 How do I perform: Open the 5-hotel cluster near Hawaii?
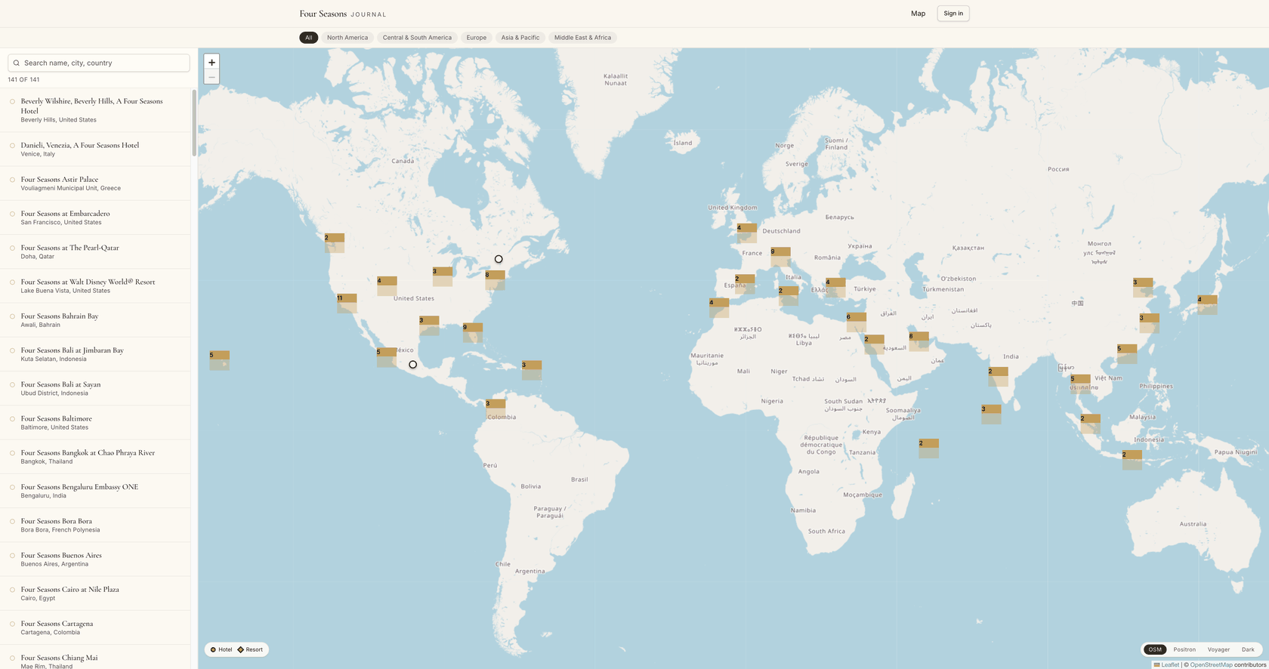[219, 360]
